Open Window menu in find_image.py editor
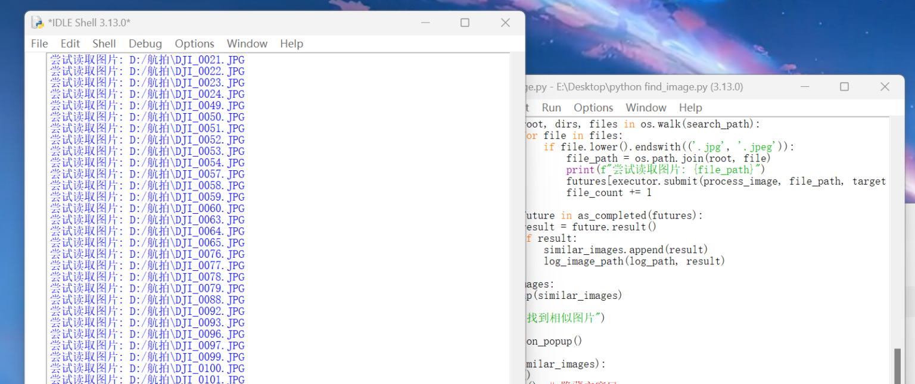Viewport: 915px width, 384px height. click(x=646, y=108)
